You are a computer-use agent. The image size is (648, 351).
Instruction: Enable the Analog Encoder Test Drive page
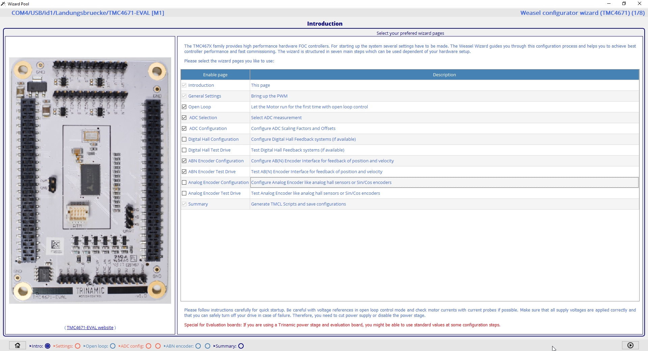tap(184, 193)
